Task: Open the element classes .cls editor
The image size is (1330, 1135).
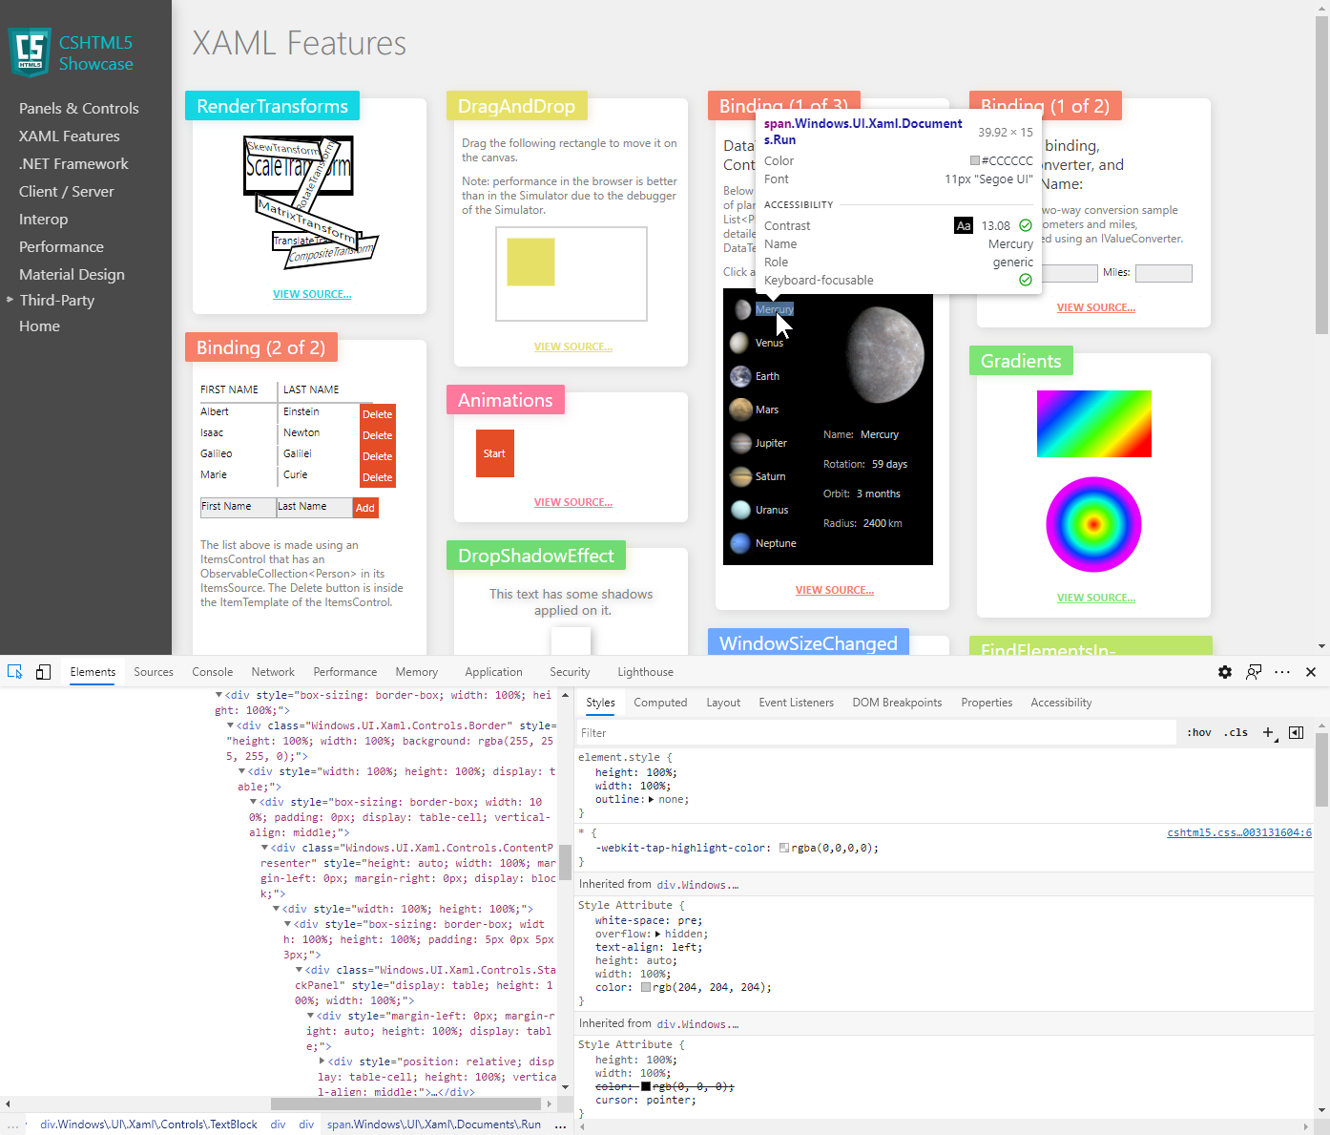Action: 1235,732
